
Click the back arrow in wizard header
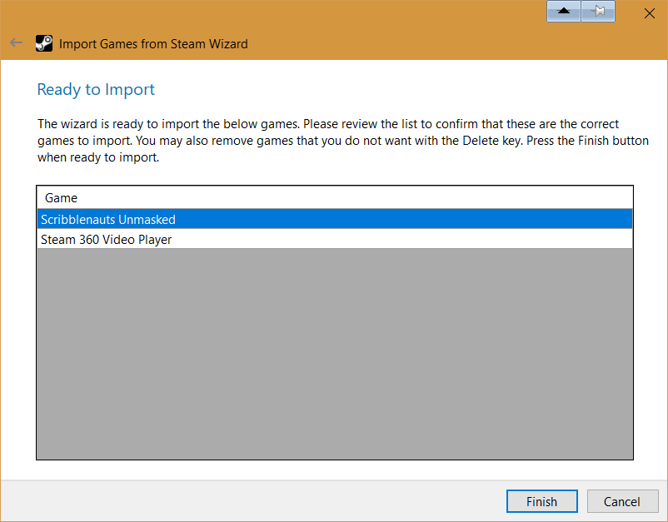coord(16,42)
